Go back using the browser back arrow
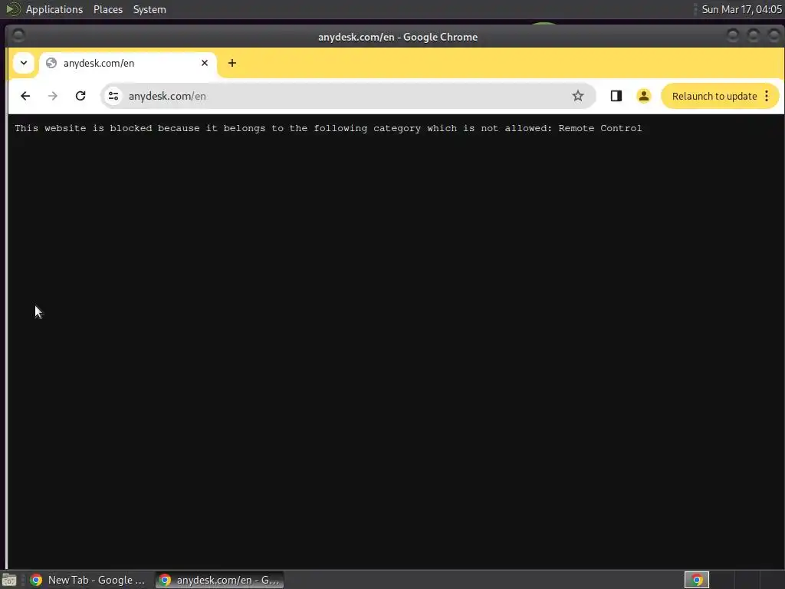785x589 pixels. coord(25,96)
